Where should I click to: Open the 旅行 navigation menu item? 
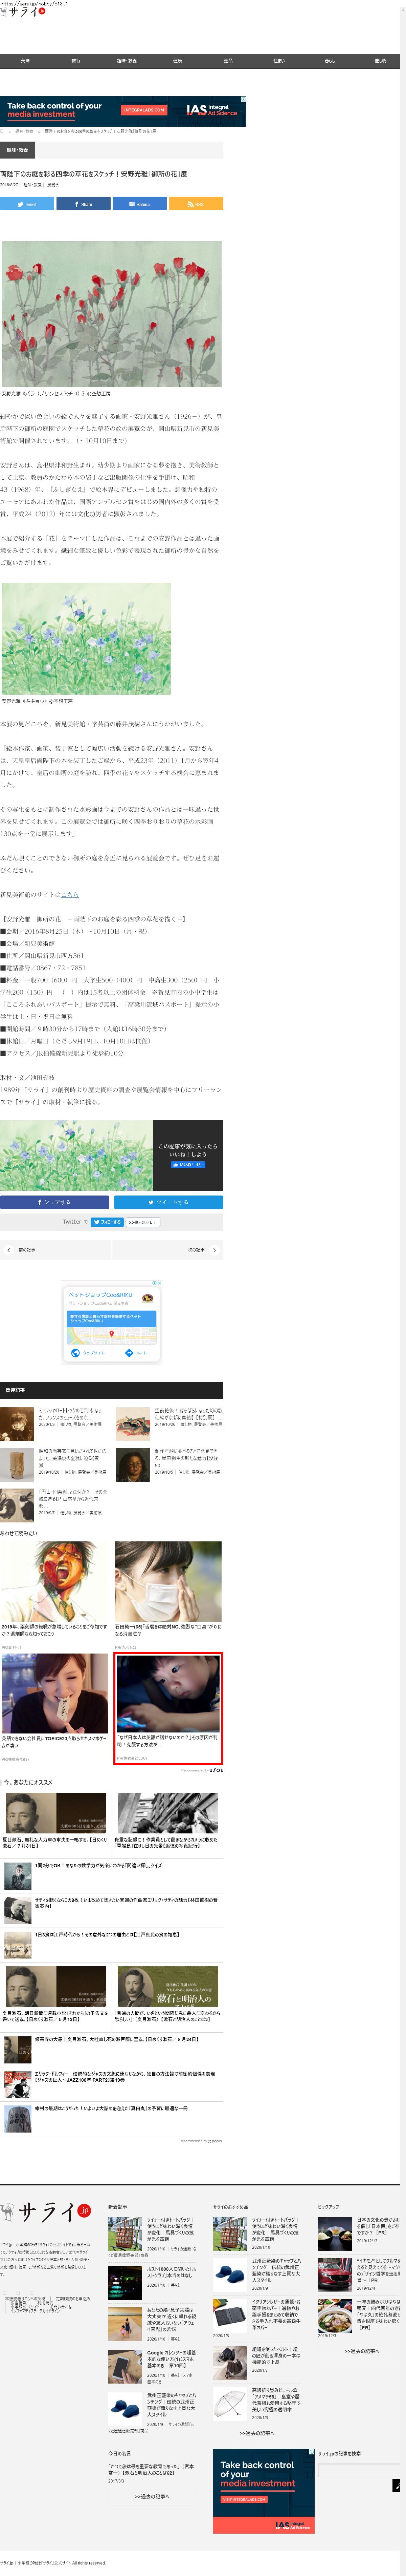[76, 61]
